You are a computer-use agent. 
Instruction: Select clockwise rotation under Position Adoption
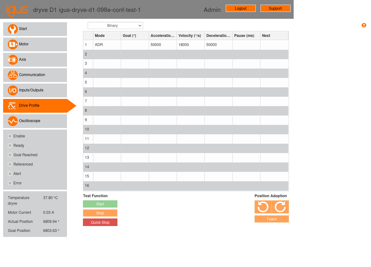tap(280, 207)
